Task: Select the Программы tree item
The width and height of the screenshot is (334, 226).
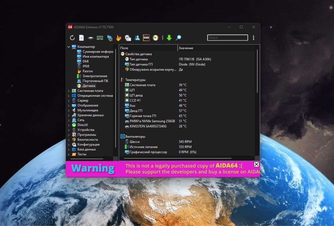Action: [84, 135]
